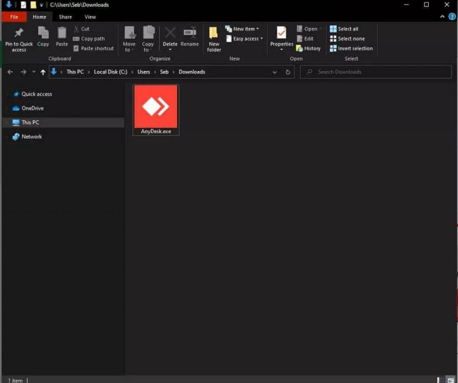458x383 pixels.
Task: Click Properties icon in title bar quick toolbar
Action: [x=23, y=5]
